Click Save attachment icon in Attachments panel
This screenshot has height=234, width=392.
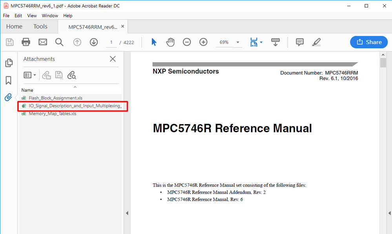tap(59, 75)
